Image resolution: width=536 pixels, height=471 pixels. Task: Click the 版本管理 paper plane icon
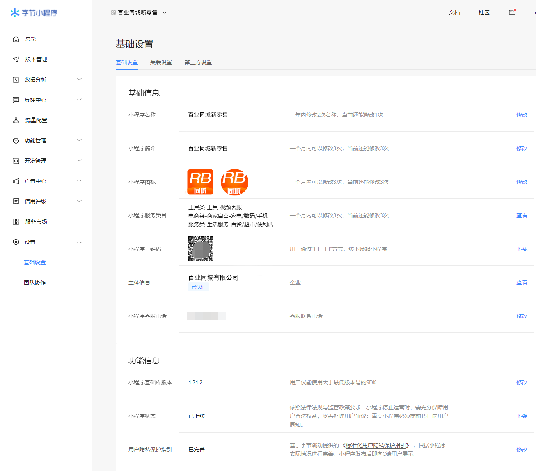coord(16,59)
